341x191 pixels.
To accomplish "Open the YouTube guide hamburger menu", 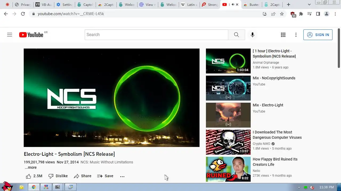I will click(x=10, y=35).
